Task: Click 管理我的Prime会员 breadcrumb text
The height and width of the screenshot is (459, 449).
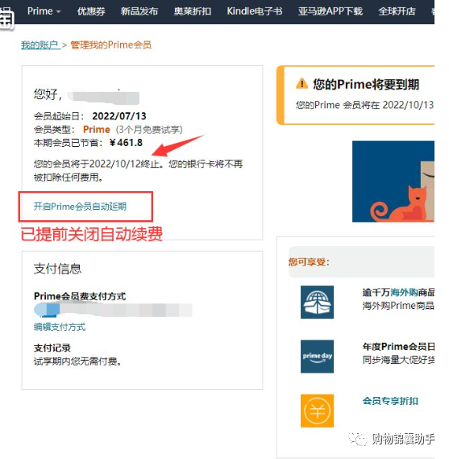Action: 111,45
